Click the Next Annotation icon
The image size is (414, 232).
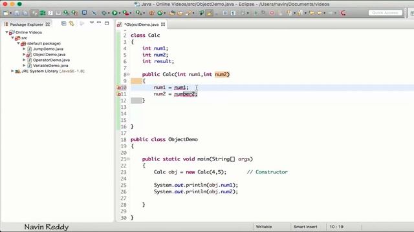289,13
